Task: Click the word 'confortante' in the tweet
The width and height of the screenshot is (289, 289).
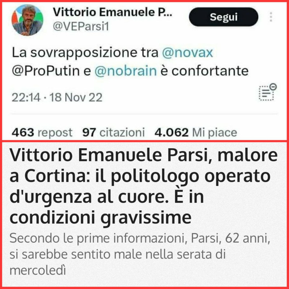Action: [210, 71]
